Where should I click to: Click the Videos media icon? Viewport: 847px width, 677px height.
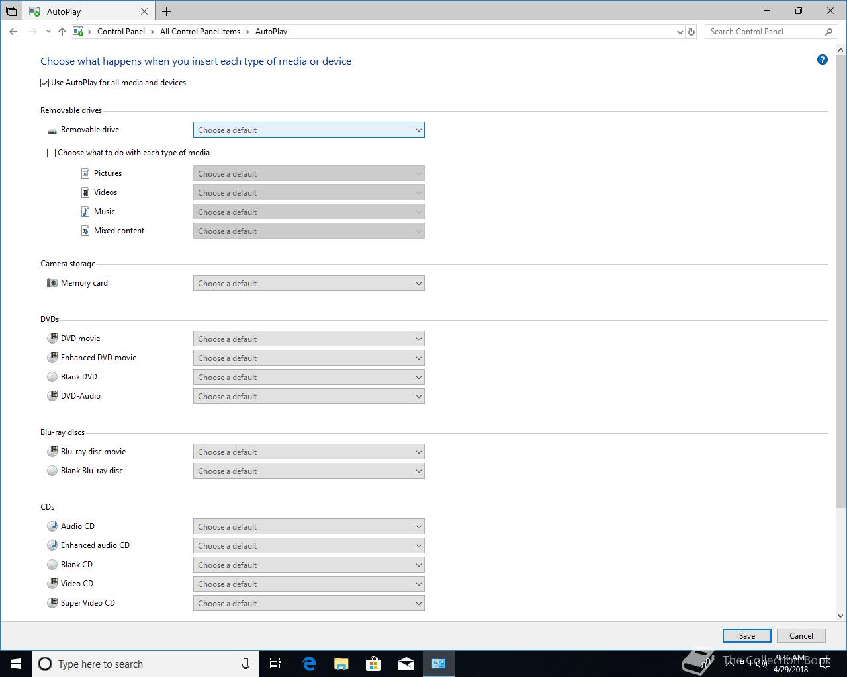pyautogui.click(x=85, y=192)
